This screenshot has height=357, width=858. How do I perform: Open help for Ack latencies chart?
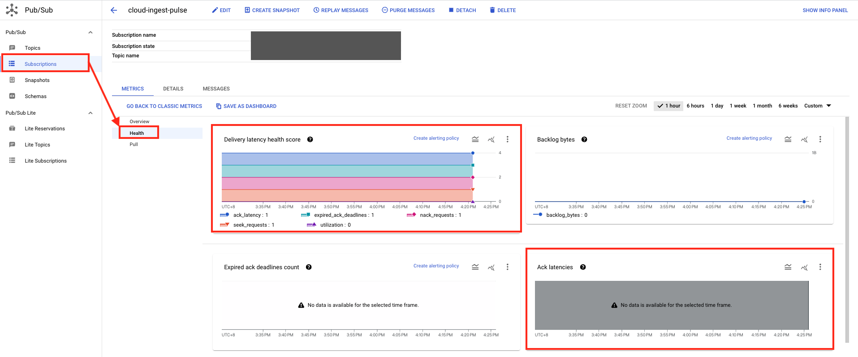click(583, 267)
